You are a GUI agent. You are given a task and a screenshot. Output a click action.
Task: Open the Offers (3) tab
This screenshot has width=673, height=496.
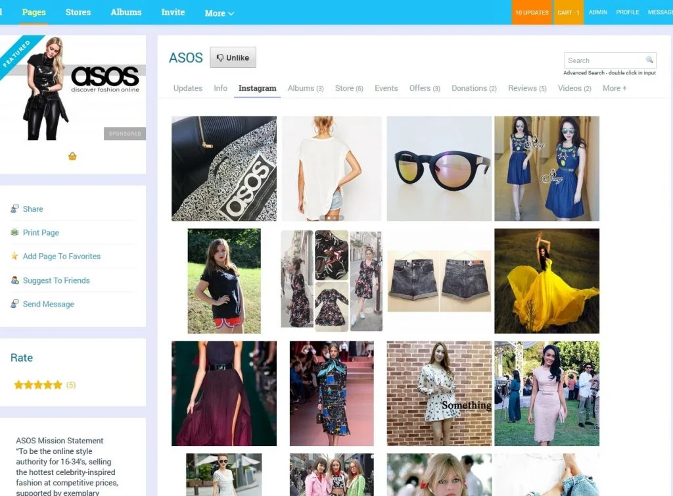[x=425, y=88]
